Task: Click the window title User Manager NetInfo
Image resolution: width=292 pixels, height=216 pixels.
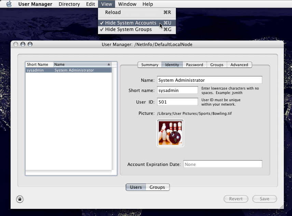Action: [147, 44]
